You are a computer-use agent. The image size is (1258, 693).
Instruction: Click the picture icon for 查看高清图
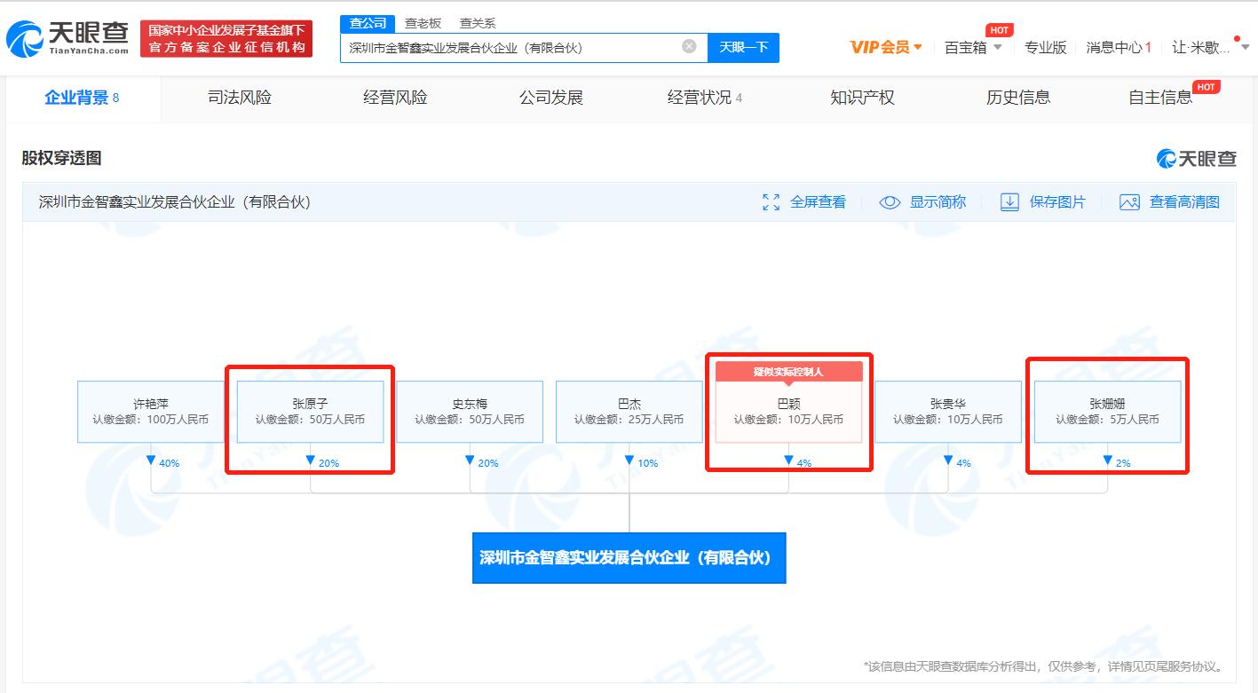click(1129, 202)
